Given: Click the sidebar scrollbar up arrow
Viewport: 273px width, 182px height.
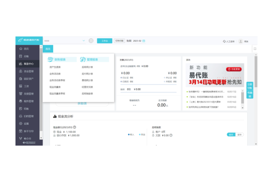Looking at the screenshot, I should (41, 47).
